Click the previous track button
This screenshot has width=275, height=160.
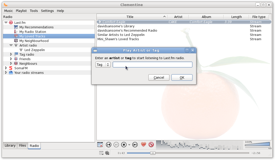tap(109, 145)
